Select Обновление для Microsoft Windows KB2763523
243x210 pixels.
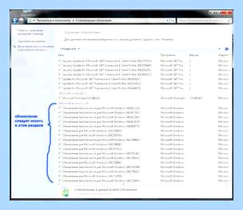pos(91,149)
